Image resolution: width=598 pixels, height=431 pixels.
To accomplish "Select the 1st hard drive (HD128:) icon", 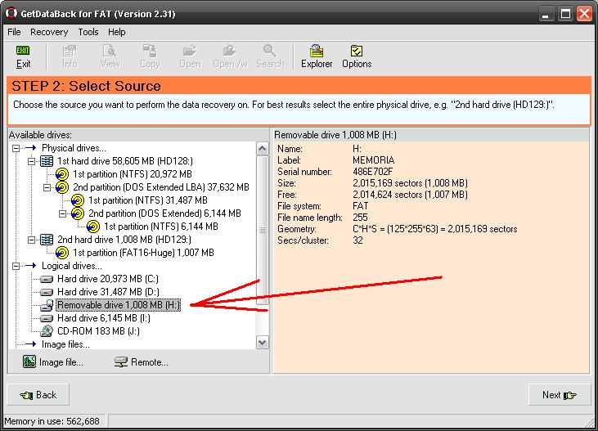I will tap(47, 161).
